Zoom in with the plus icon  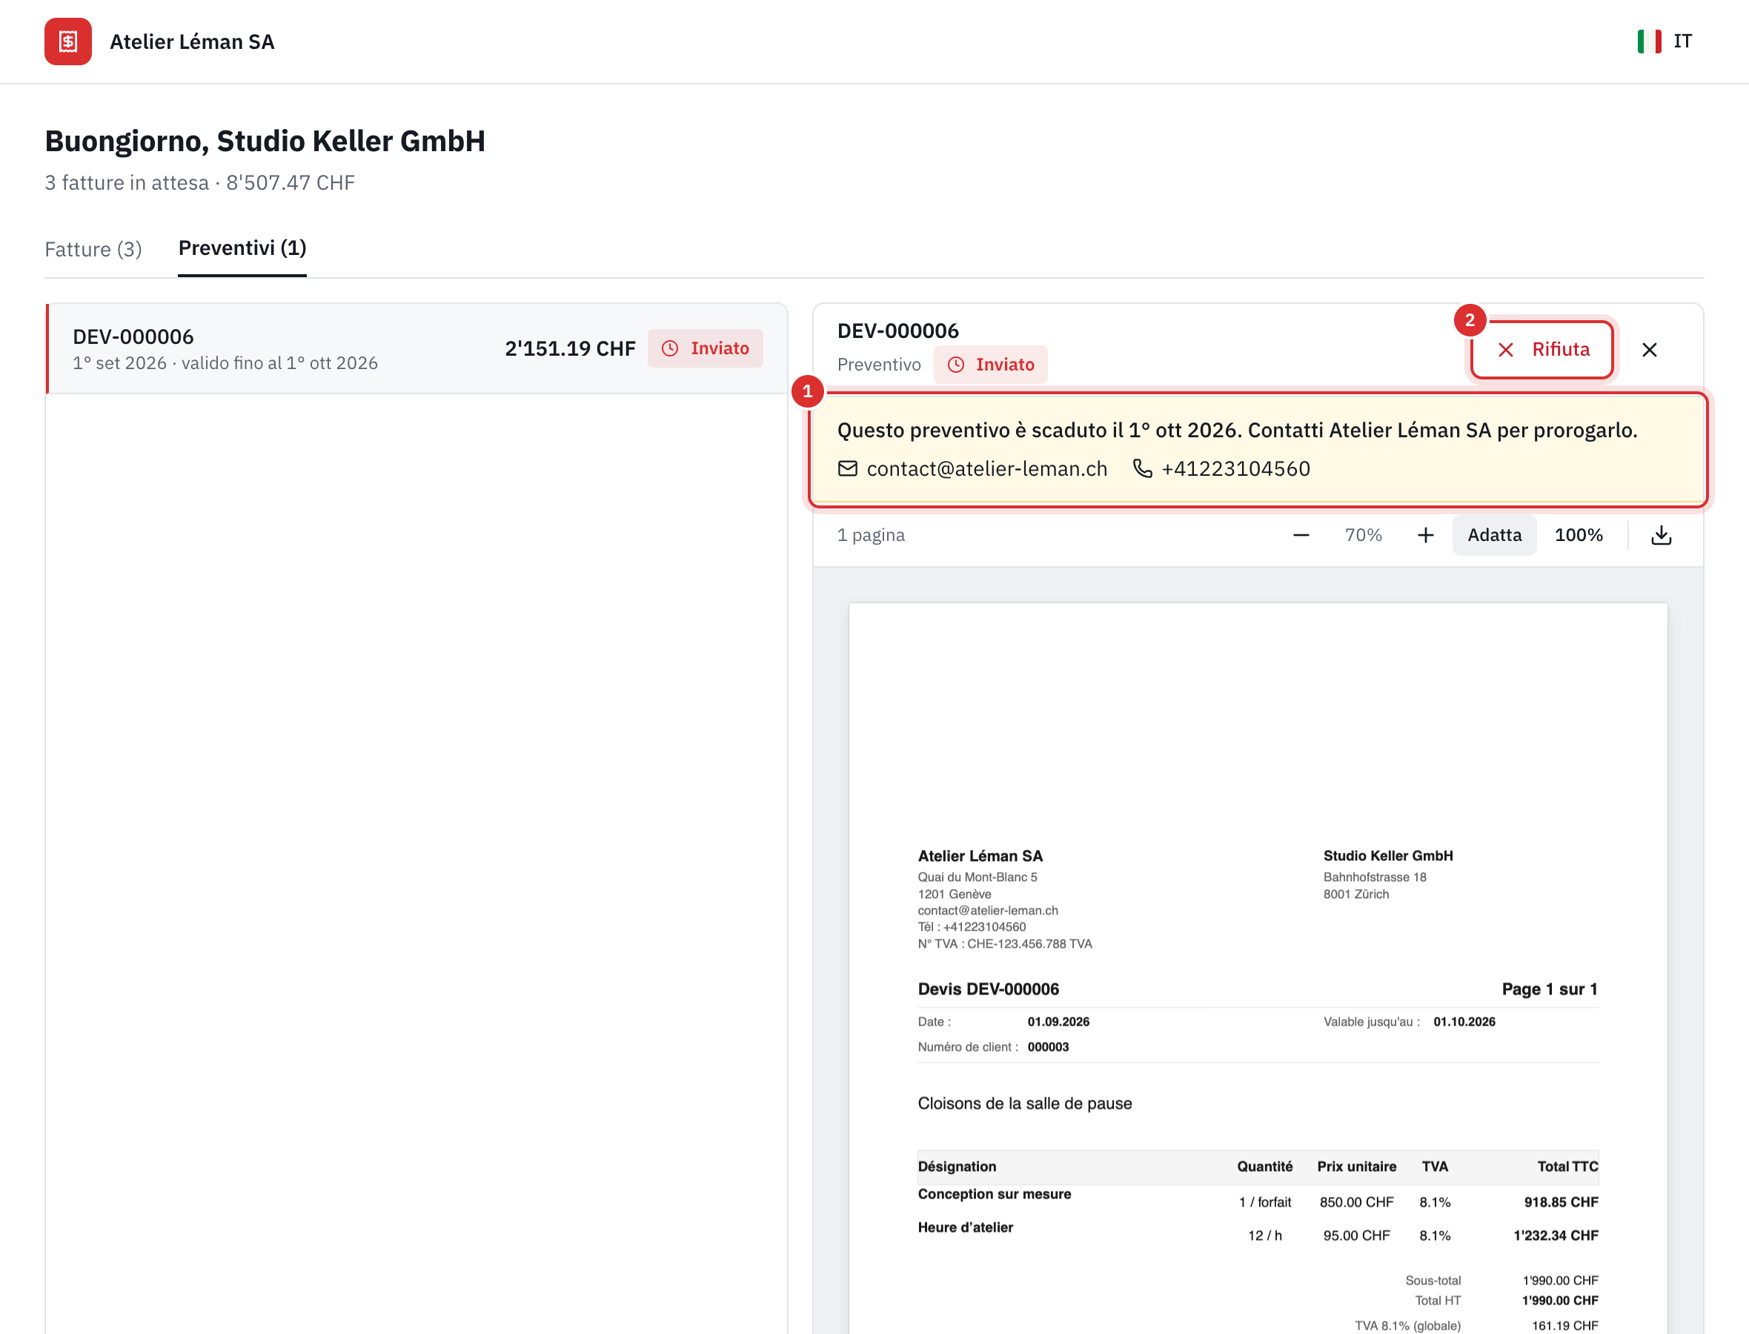tap(1425, 535)
